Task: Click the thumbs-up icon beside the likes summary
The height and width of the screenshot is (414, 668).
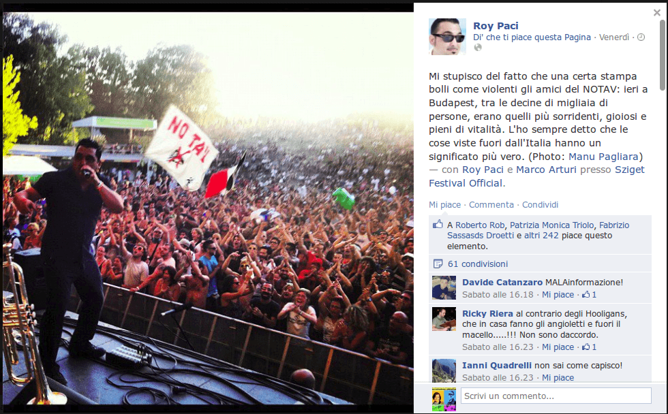Action: pos(438,224)
